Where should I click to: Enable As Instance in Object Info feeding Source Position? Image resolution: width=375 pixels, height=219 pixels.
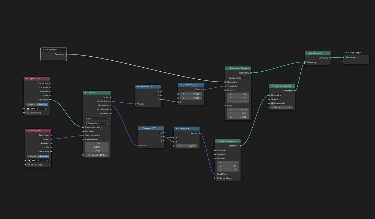pos(29,165)
